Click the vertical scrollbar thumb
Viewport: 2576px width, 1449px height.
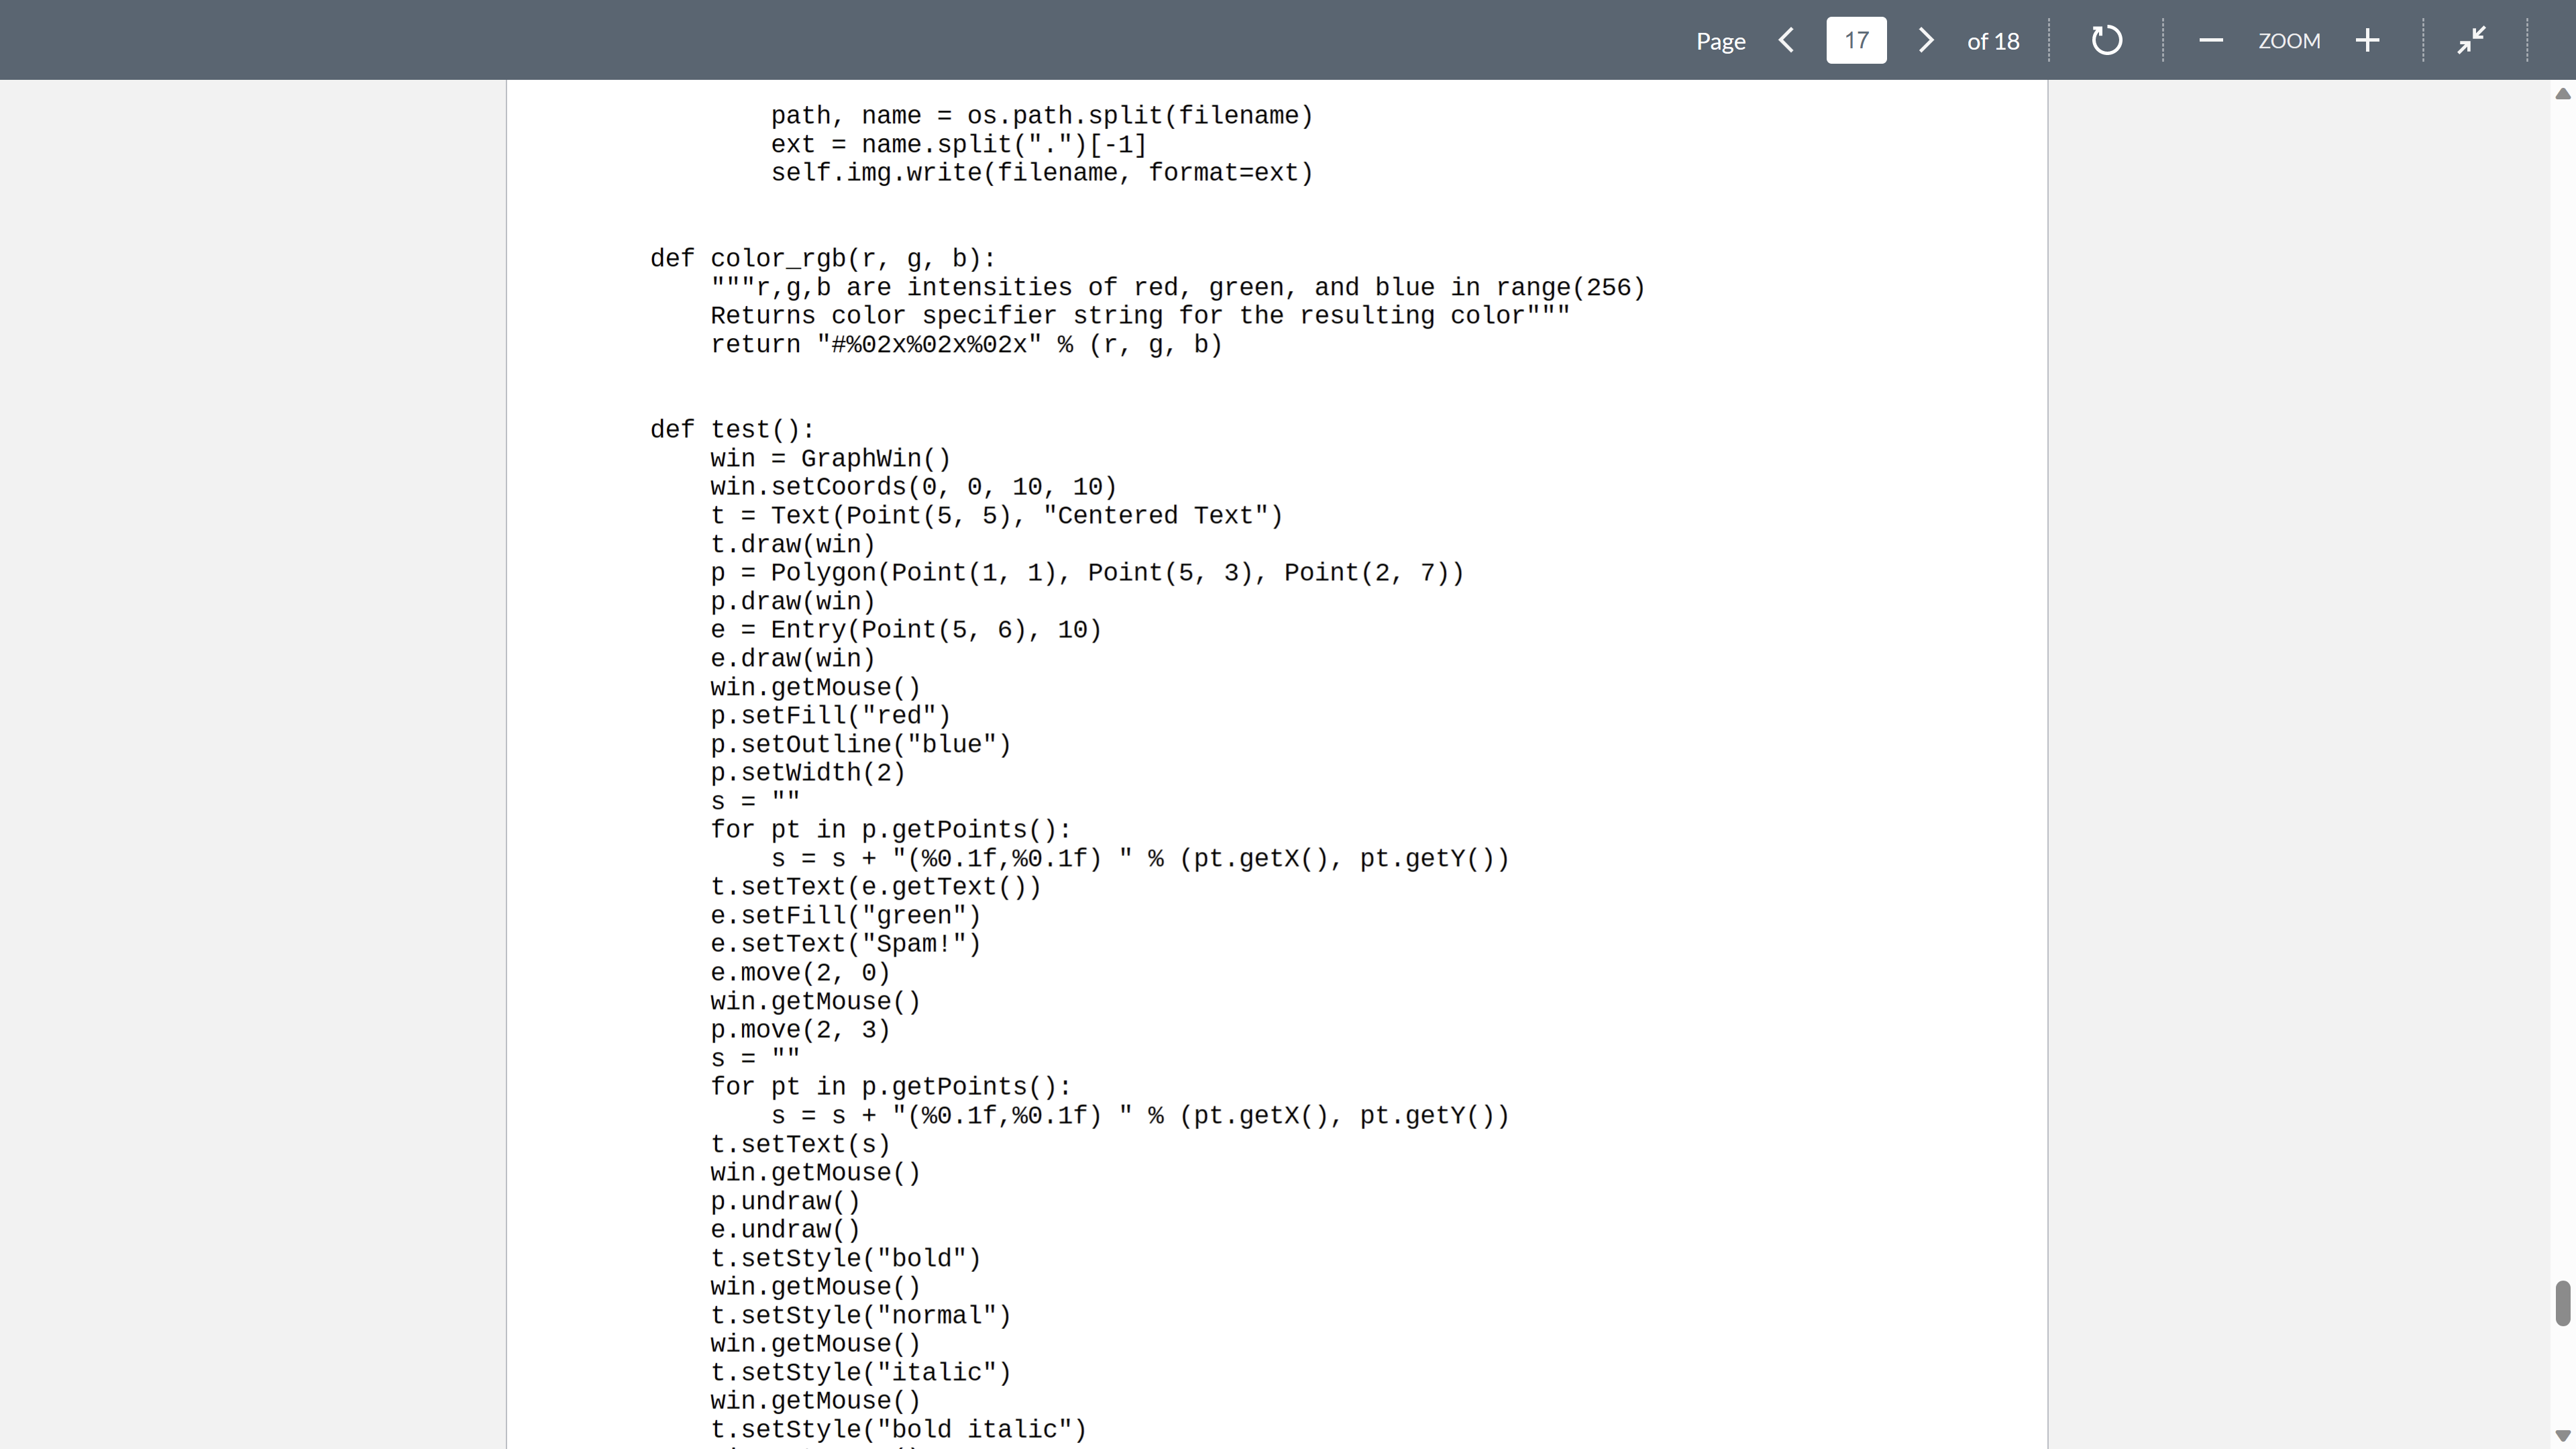click(x=2562, y=1302)
